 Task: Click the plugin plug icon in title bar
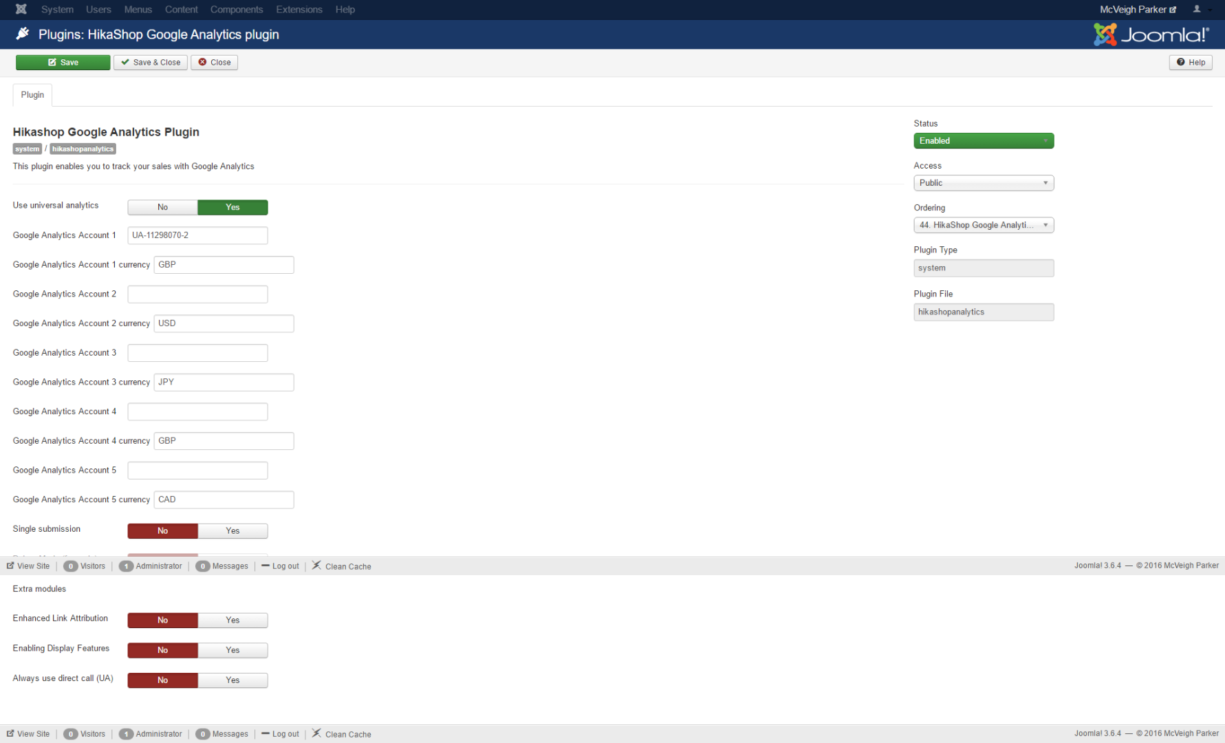point(23,34)
